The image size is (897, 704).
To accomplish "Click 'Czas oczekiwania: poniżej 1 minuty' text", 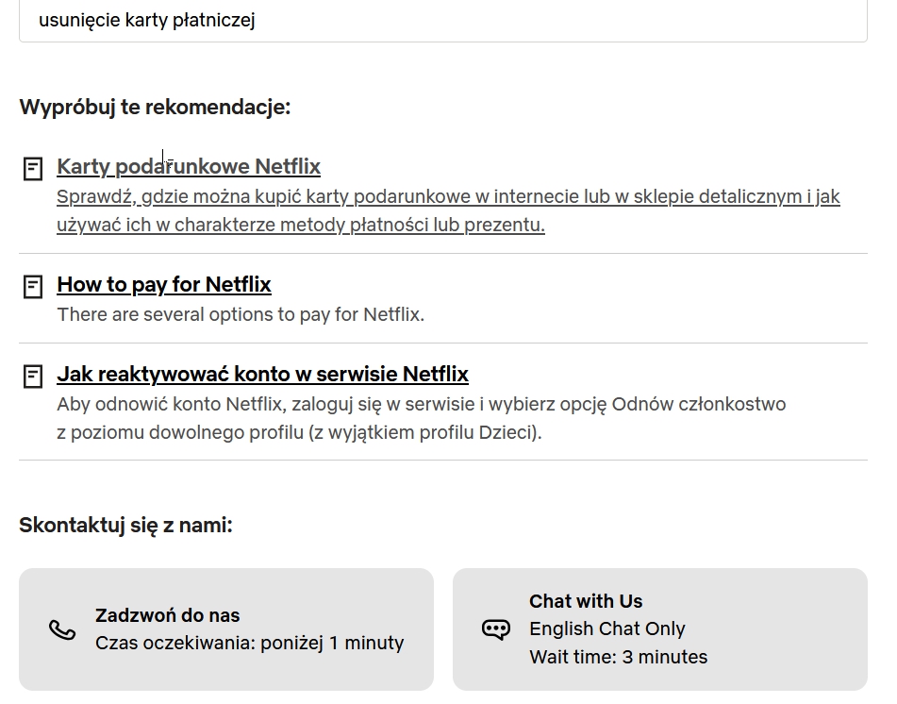I will (249, 644).
